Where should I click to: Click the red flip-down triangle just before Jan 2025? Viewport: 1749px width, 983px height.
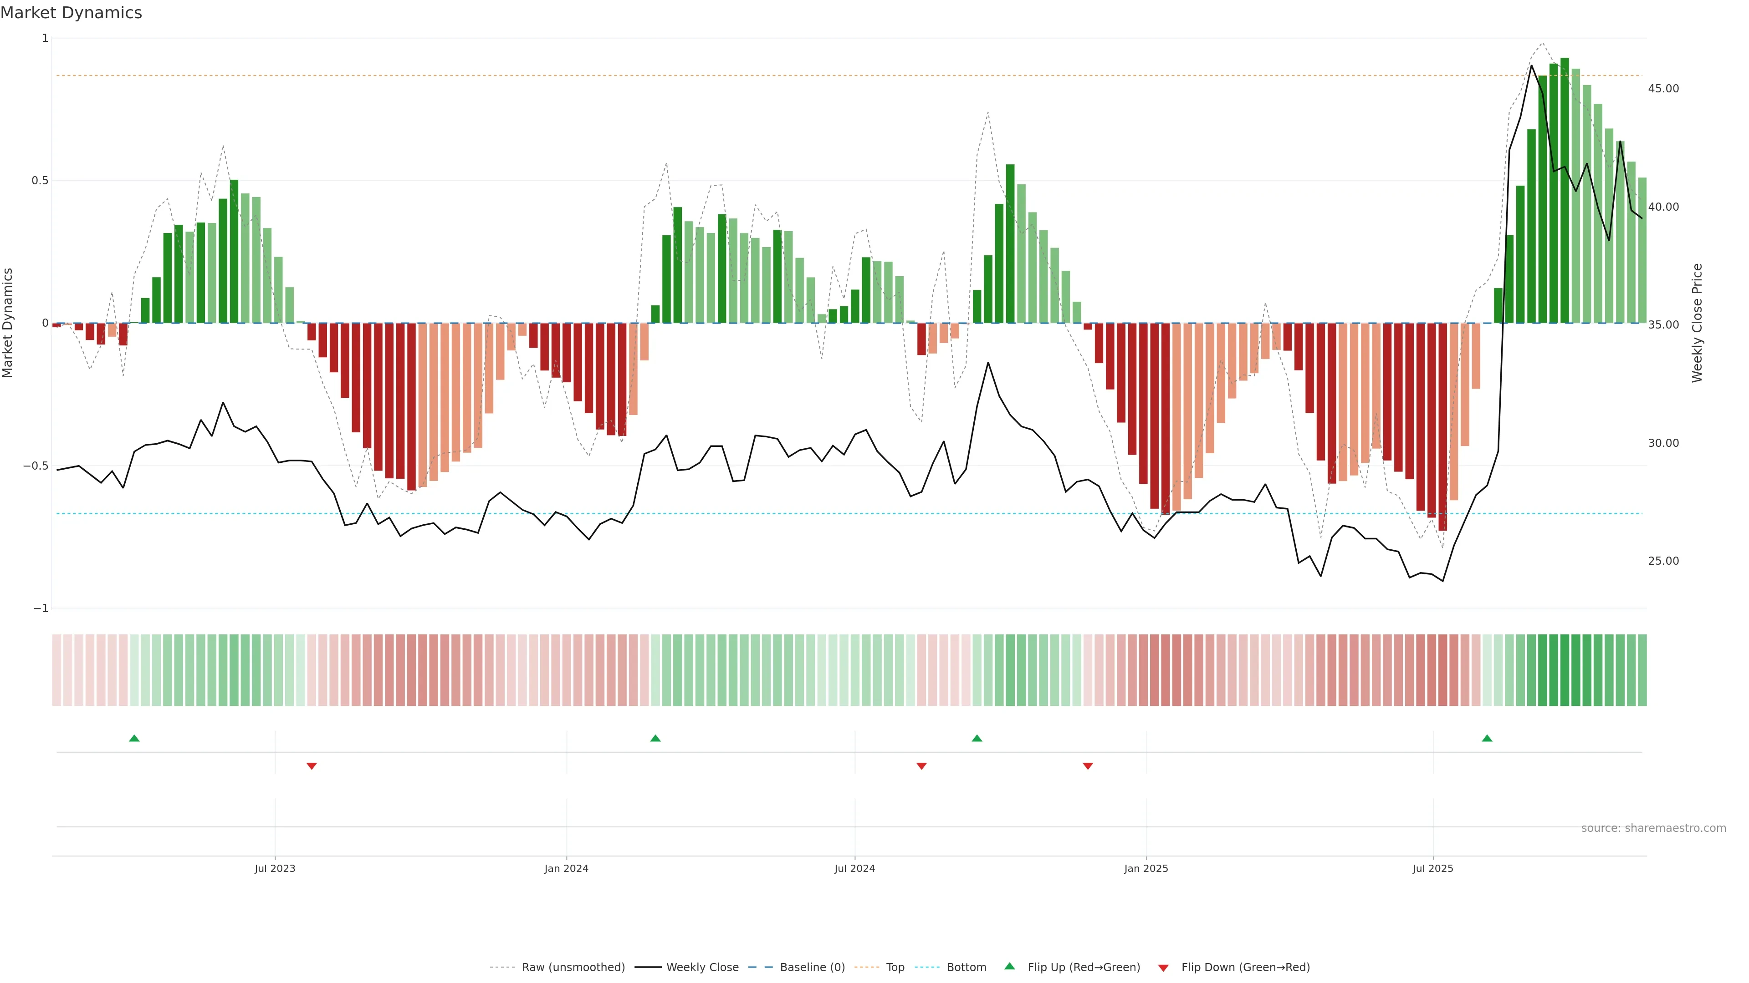click(1088, 766)
